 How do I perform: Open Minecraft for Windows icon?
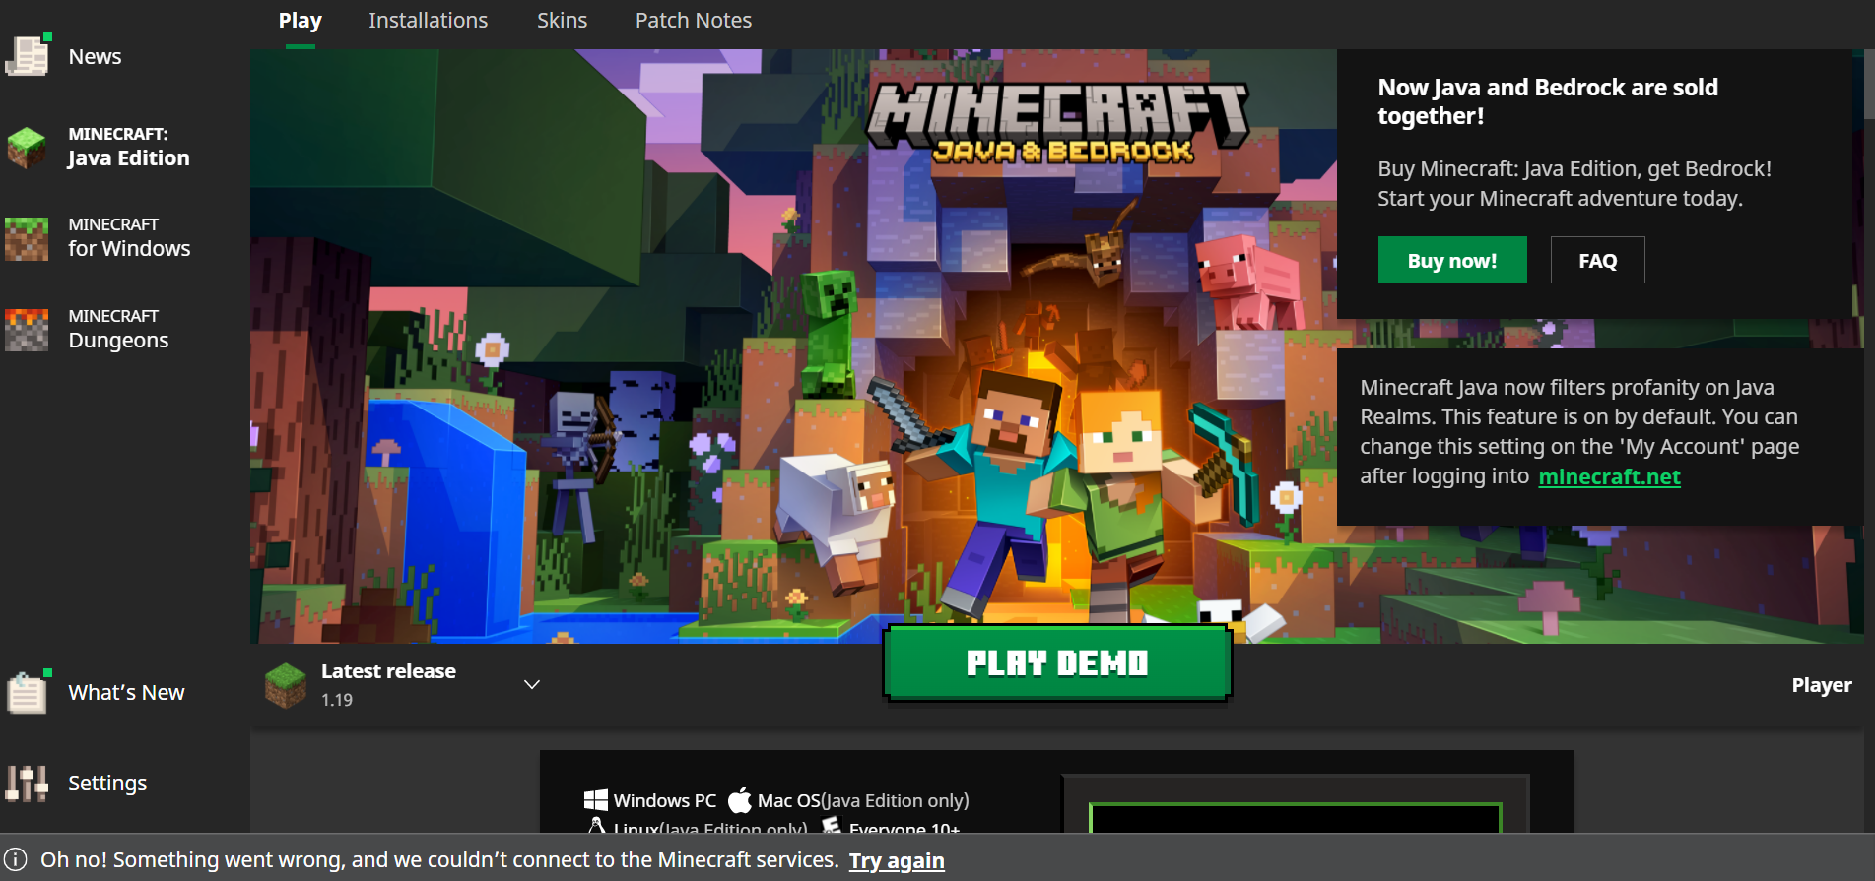click(27, 238)
